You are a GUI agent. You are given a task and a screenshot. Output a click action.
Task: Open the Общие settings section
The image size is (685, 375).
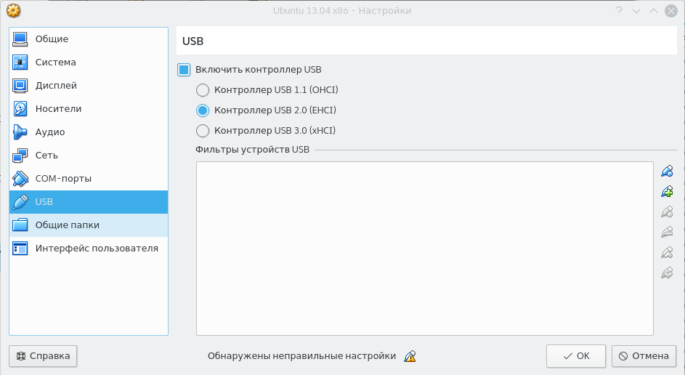pyautogui.click(x=52, y=39)
